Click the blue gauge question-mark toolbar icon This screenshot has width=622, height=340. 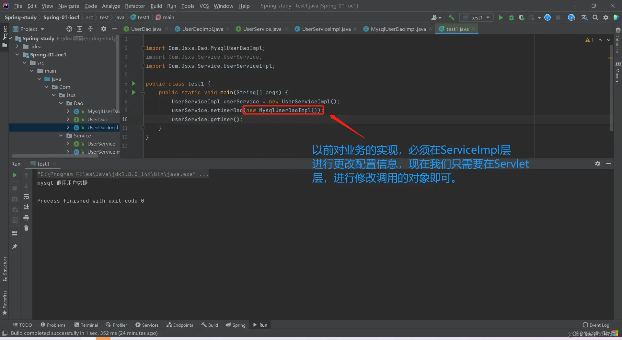click(x=547, y=18)
